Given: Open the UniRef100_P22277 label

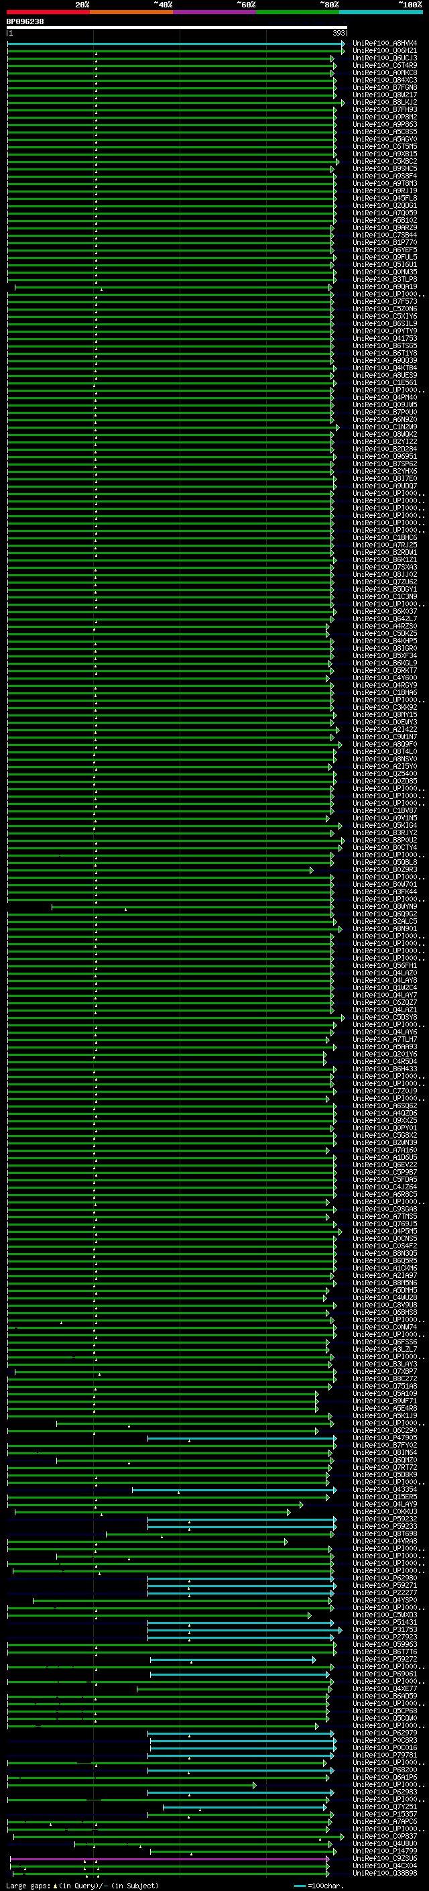Looking at the screenshot, I should pos(385,1592).
